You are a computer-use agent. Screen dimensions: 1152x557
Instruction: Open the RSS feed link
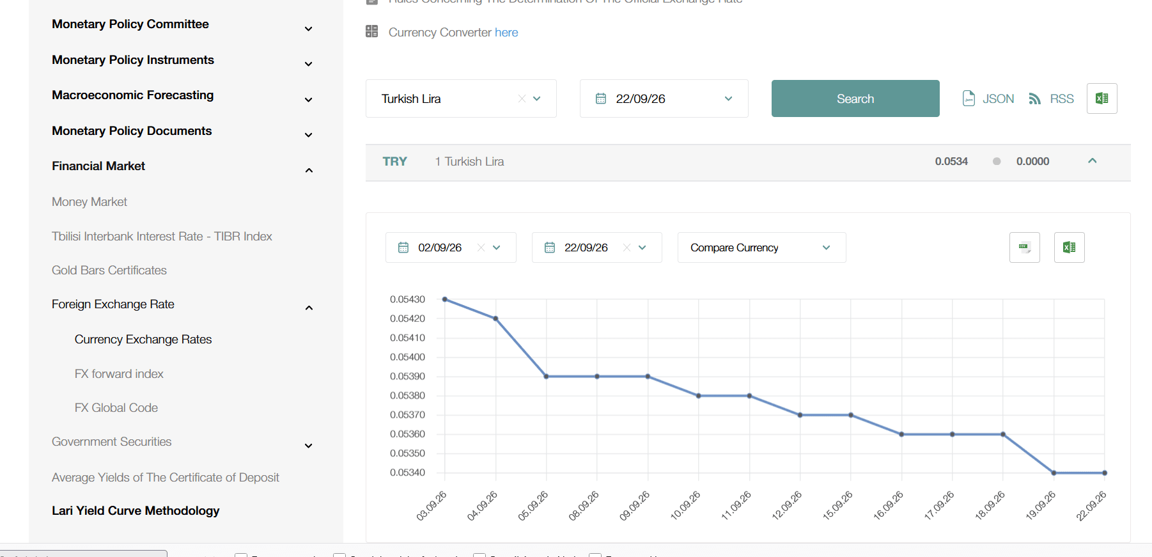pos(1051,98)
